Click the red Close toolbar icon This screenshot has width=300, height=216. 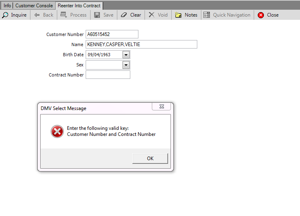pos(261,15)
